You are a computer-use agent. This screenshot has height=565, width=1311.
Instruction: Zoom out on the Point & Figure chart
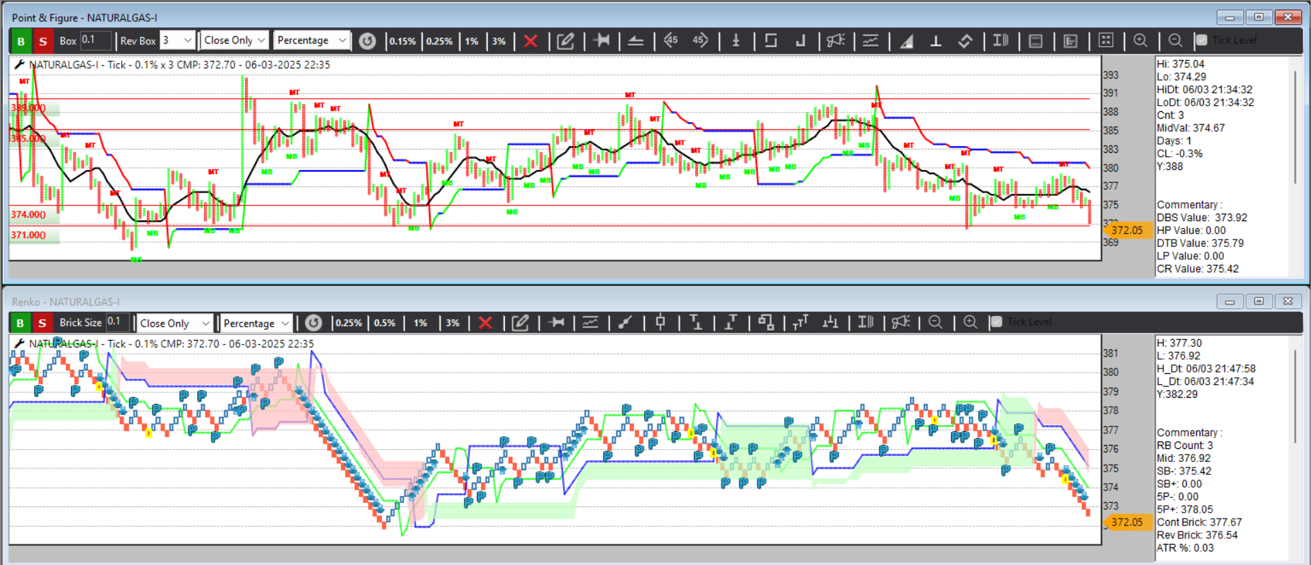(1175, 40)
